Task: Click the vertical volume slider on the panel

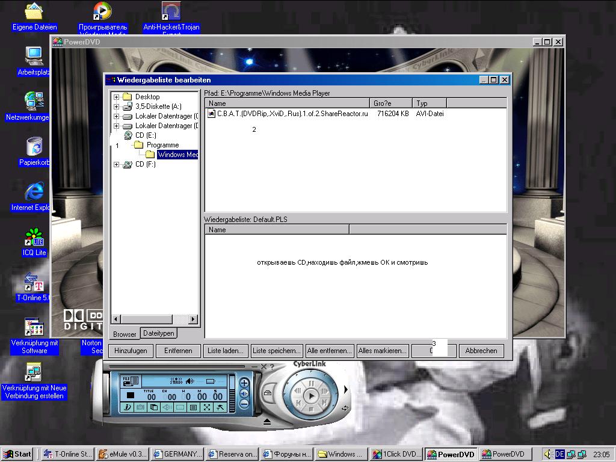Action: pyautogui.click(x=232, y=393)
